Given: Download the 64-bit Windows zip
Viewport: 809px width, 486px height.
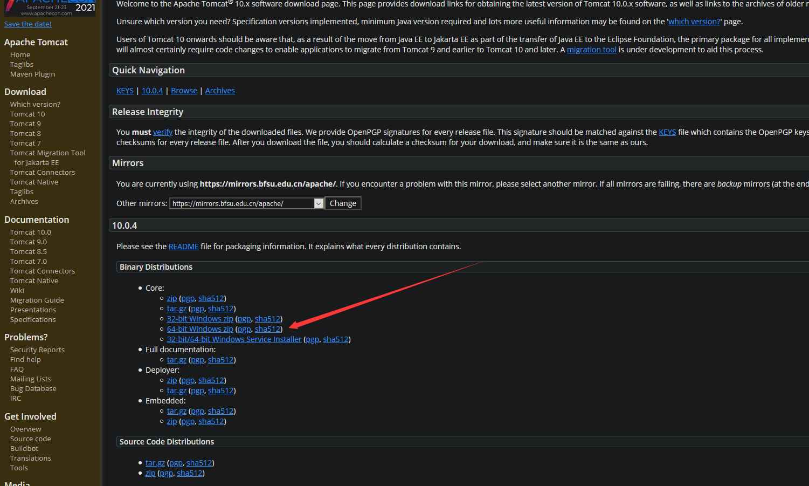Looking at the screenshot, I should (200, 329).
